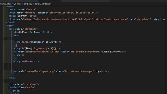Click the meta charset="utf-8" line
Viewport: 167px width, 94px height.
coord(23,9)
